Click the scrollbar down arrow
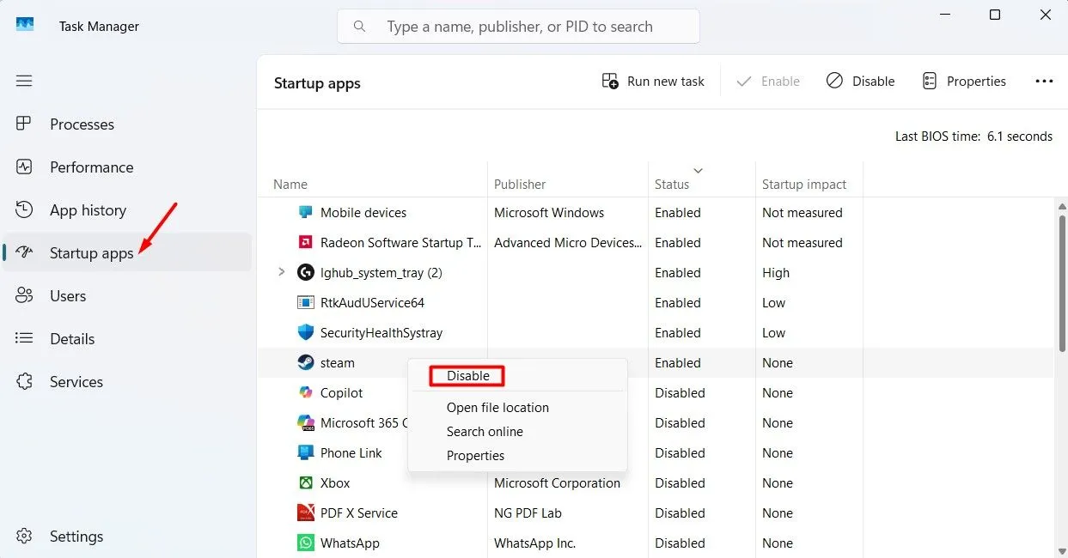The width and height of the screenshot is (1068, 558). point(1062,550)
